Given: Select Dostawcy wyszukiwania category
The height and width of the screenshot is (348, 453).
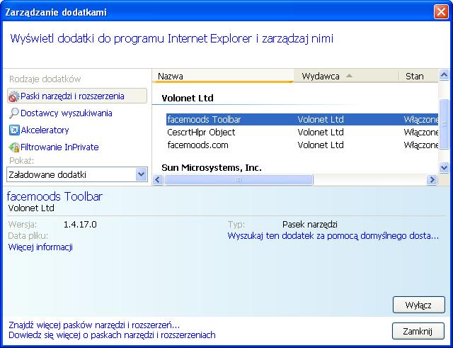Looking at the screenshot, I should click(x=66, y=113).
